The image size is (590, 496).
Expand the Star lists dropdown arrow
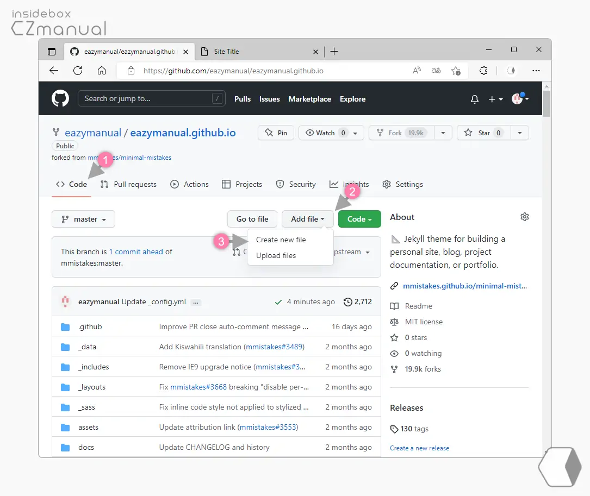coord(520,133)
